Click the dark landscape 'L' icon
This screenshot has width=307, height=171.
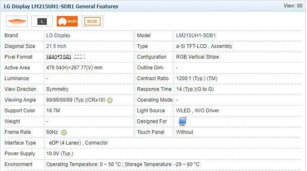42,21
